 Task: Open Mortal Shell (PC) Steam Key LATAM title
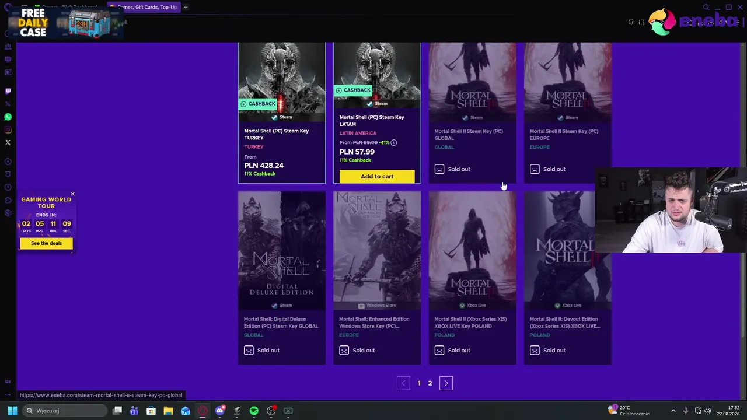(371, 121)
